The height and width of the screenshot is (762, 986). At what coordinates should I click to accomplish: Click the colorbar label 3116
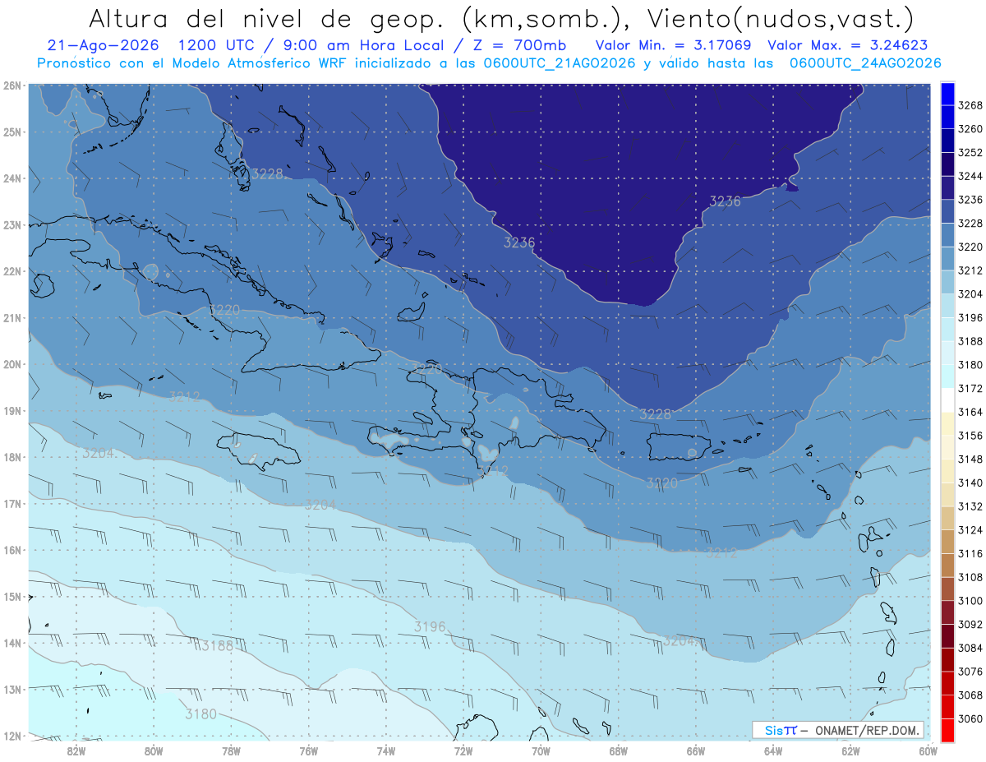pyautogui.click(x=970, y=553)
